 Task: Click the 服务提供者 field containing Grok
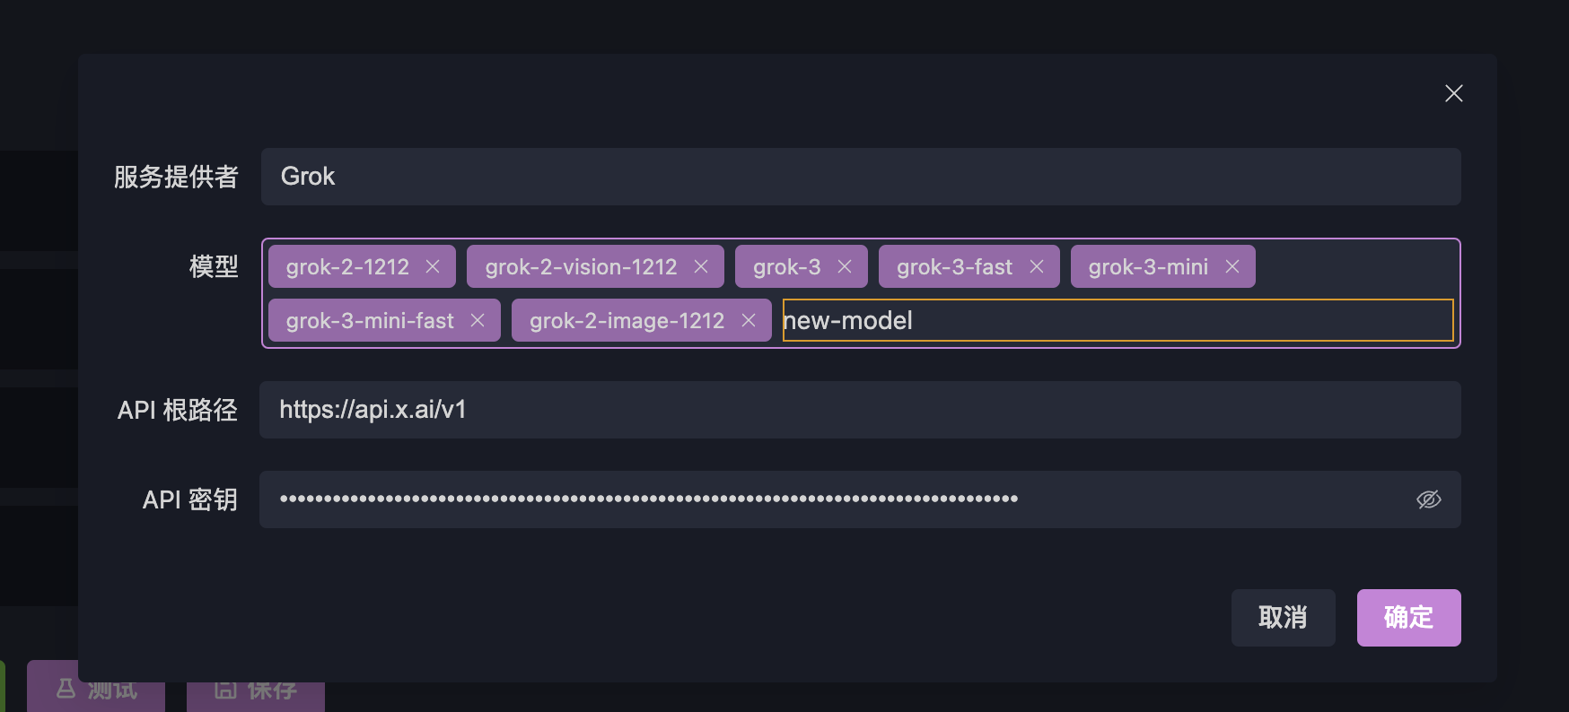point(860,177)
